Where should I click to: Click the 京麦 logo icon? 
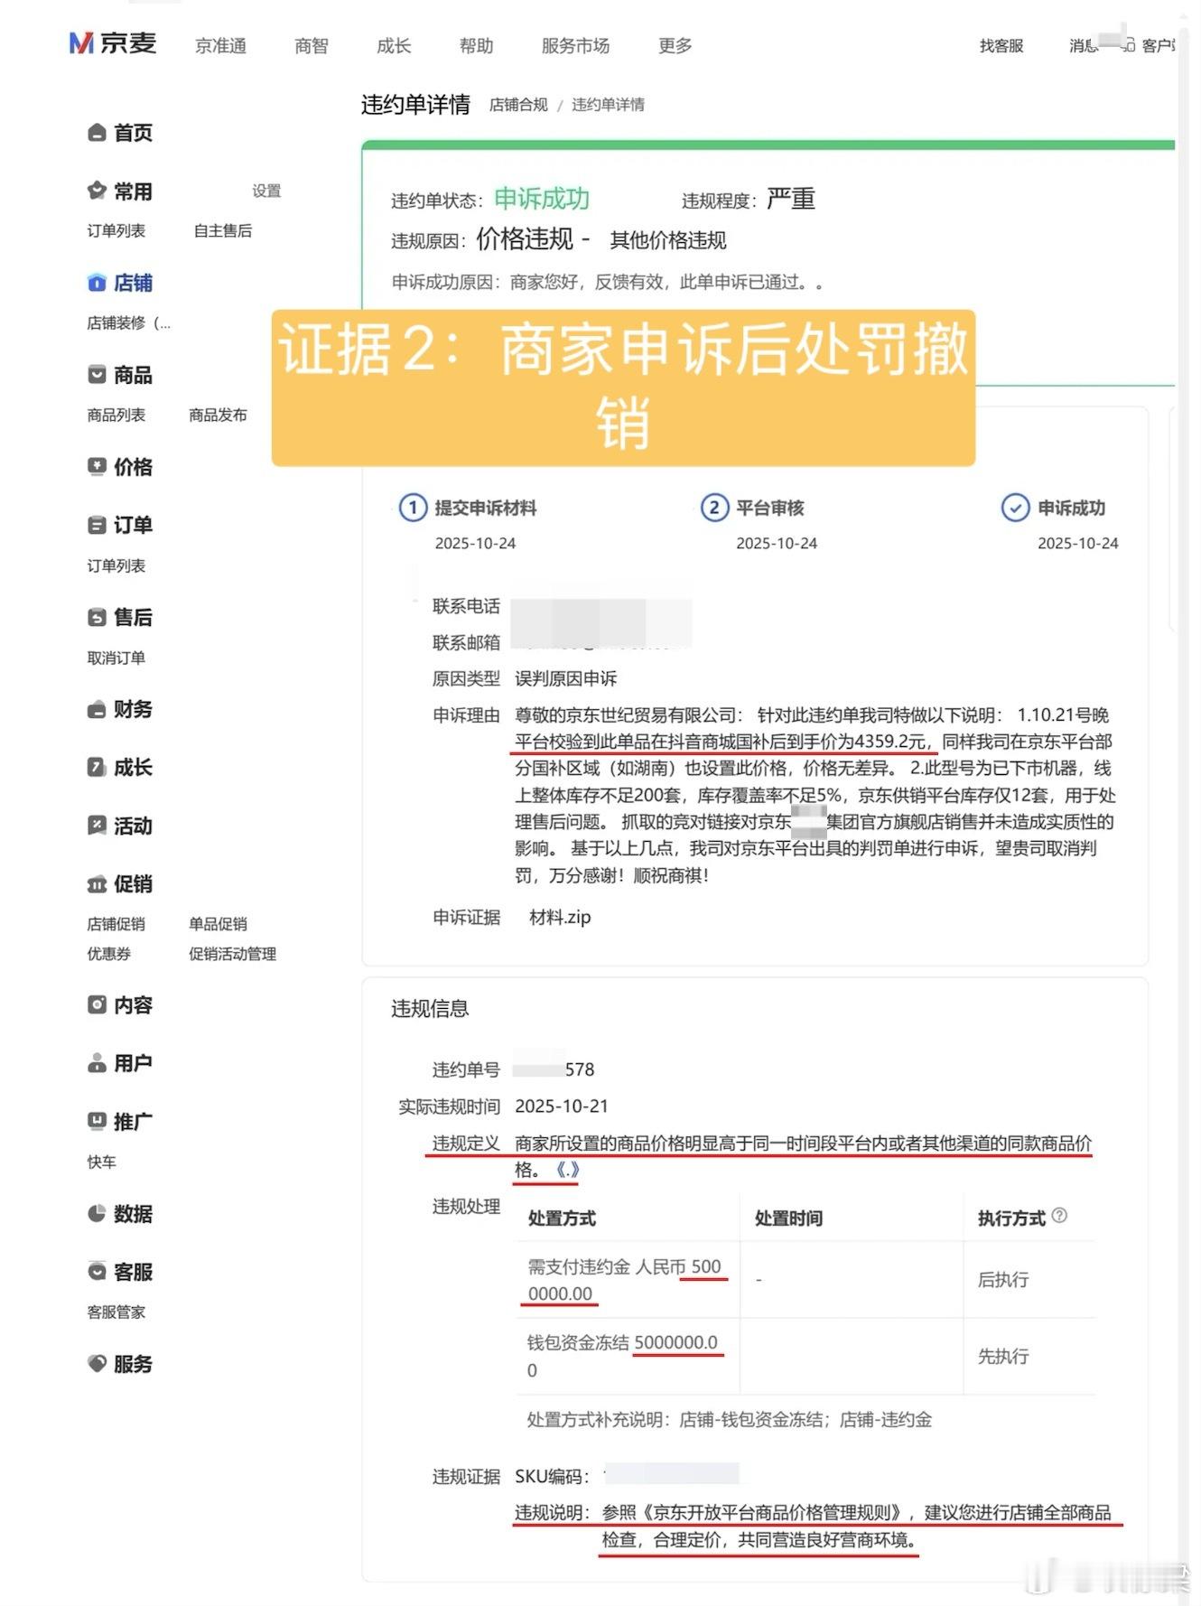[x=81, y=43]
